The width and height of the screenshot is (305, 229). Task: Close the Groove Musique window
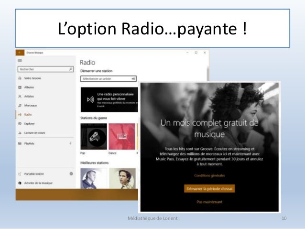point(205,53)
